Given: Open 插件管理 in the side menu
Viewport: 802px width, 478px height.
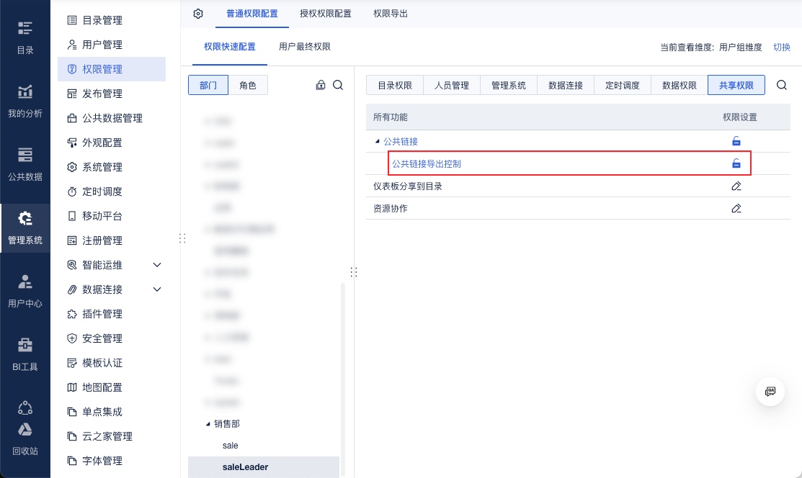Looking at the screenshot, I should tap(112, 314).
